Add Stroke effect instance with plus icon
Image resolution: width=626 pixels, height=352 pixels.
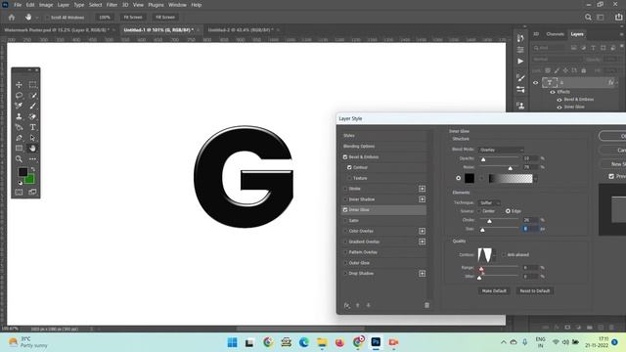(x=422, y=189)
